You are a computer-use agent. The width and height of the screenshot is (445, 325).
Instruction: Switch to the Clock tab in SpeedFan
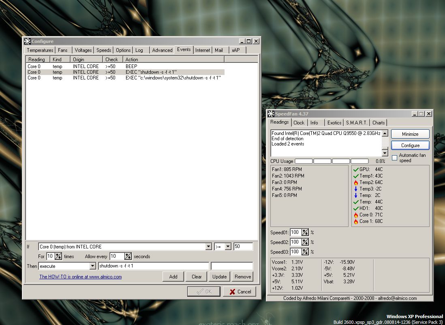(299, 123)
